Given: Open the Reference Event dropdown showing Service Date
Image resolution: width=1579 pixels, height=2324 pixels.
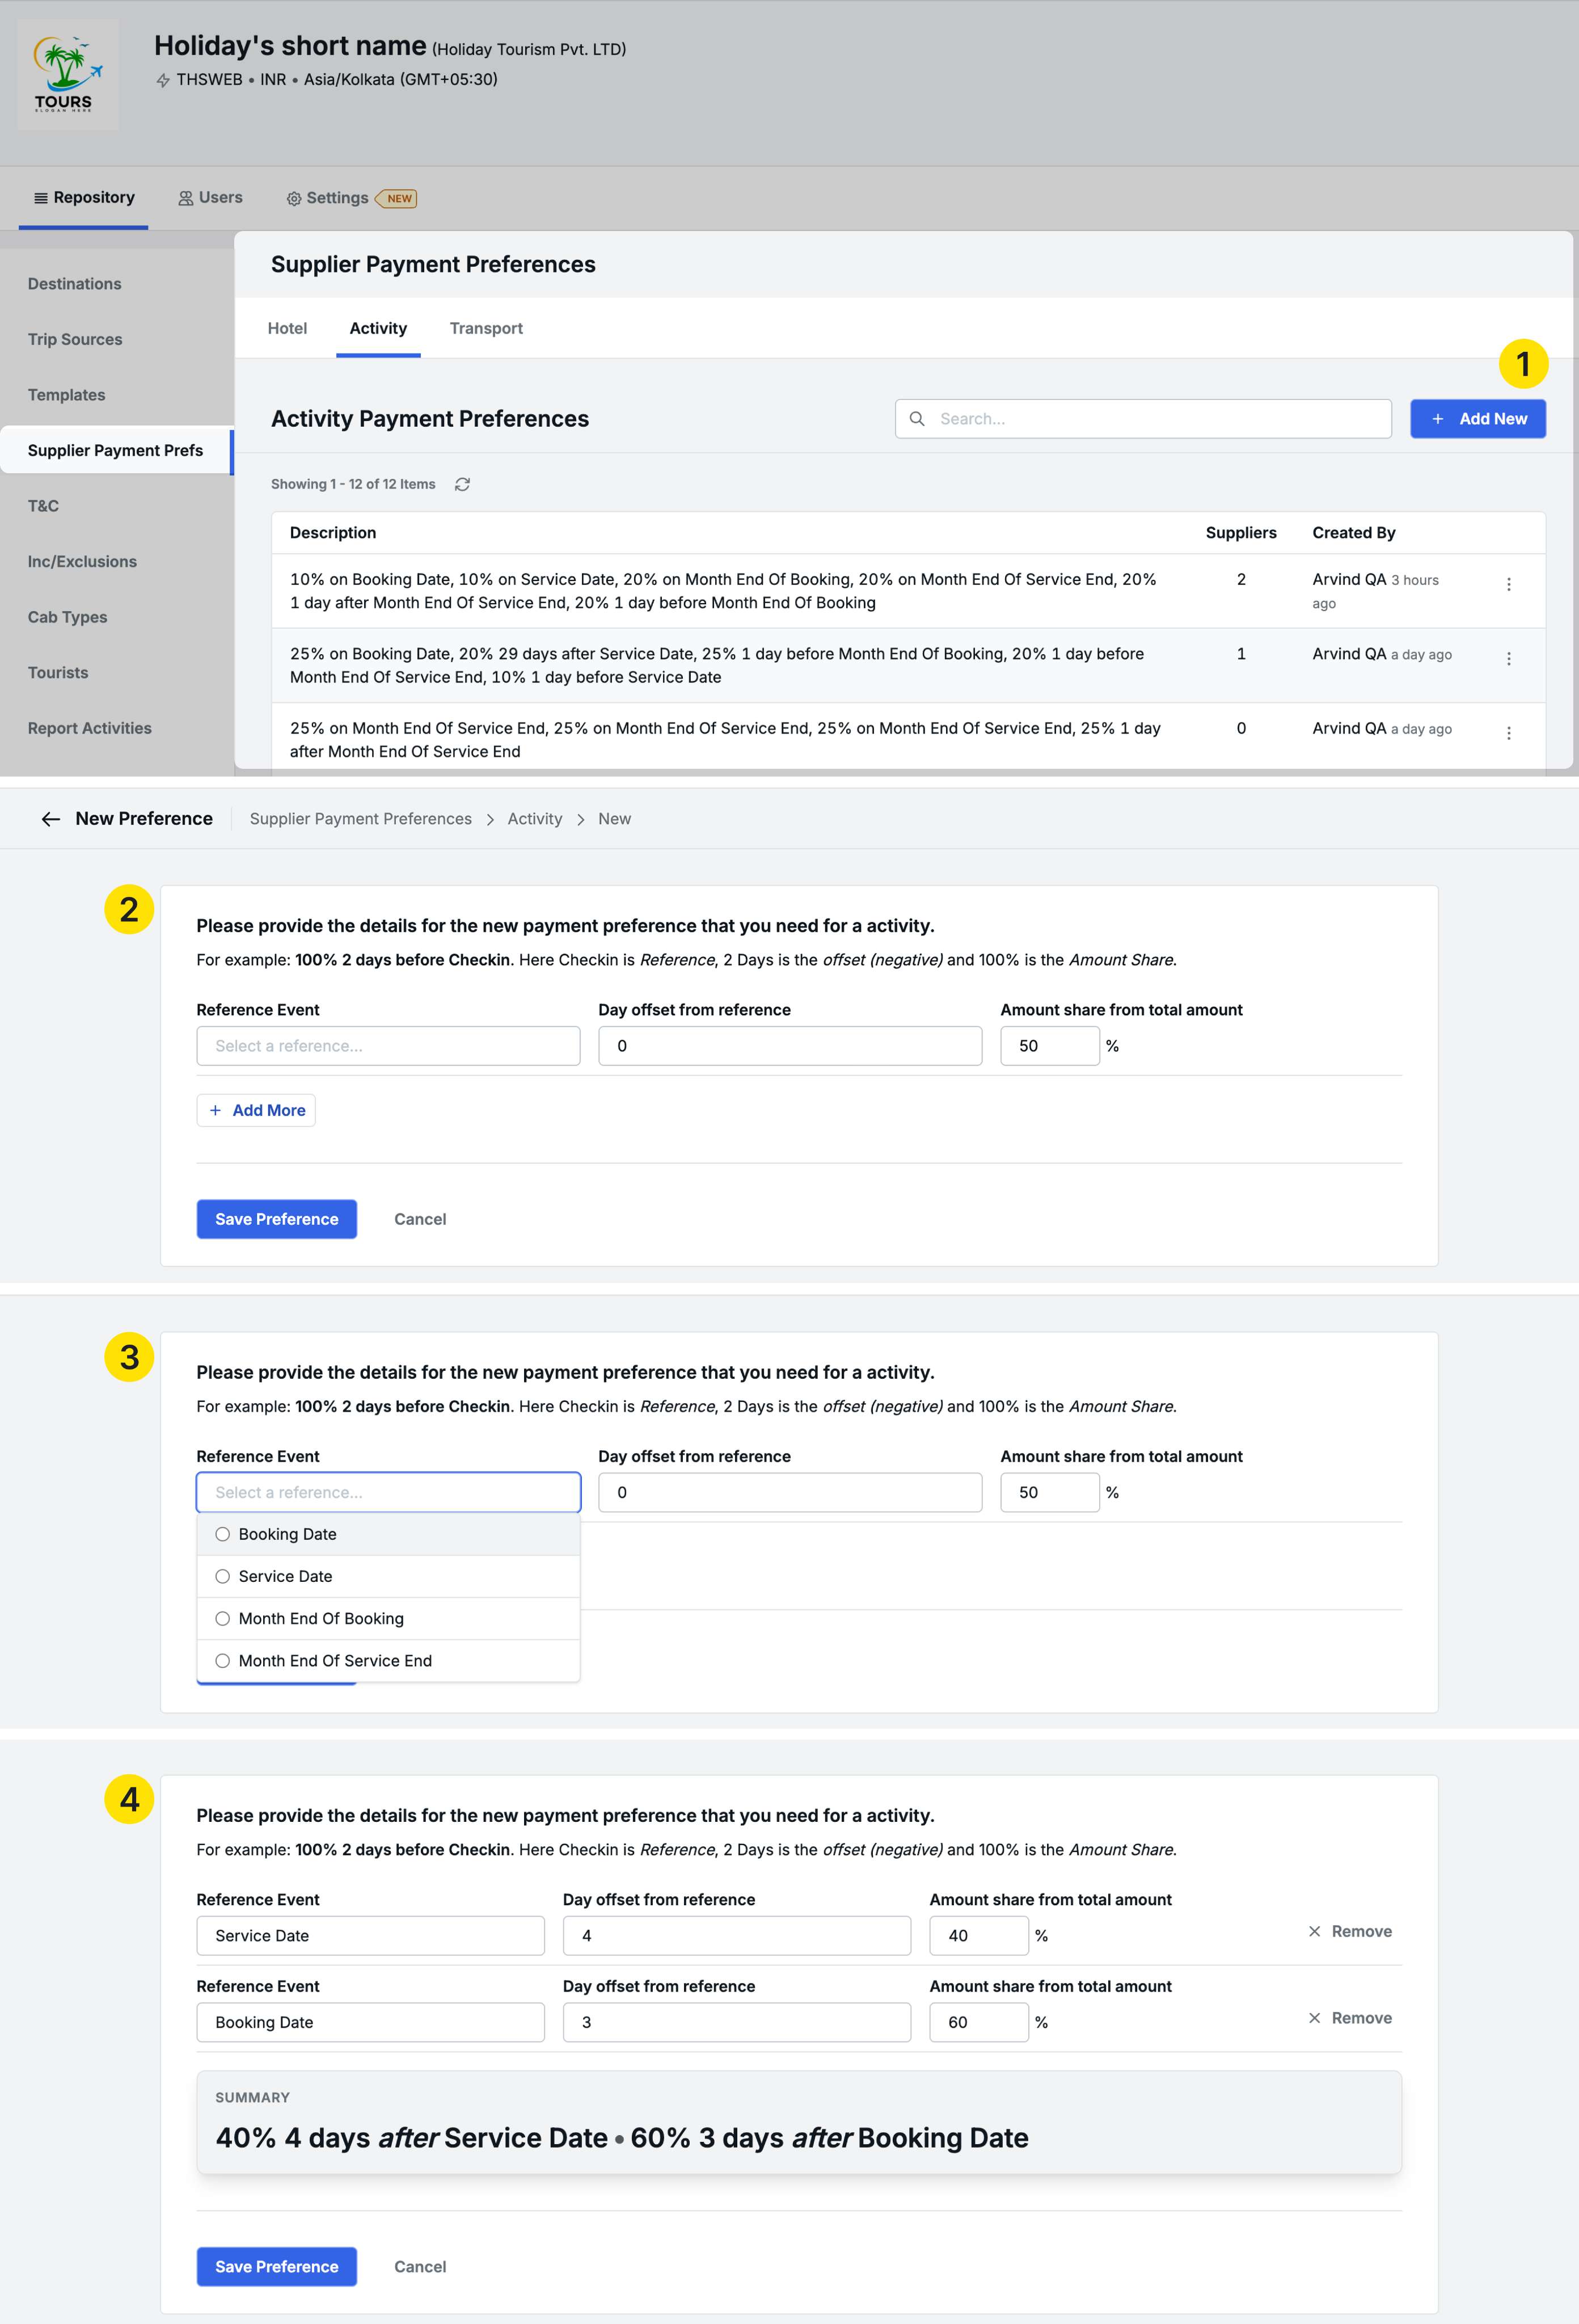Looking at the screenshot, I should pos(370,1935).
